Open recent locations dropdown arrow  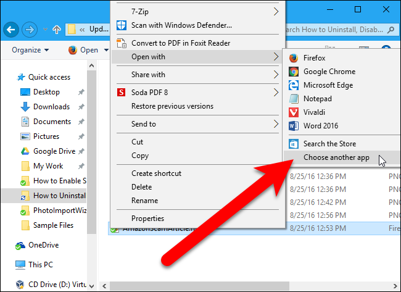[x=45, y=30]
